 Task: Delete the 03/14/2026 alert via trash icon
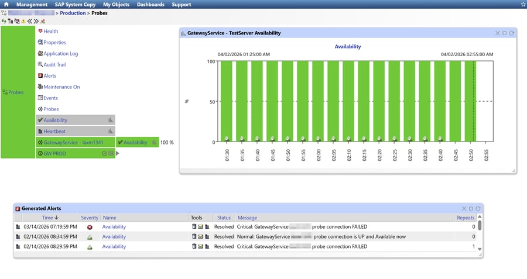point(194,227)
